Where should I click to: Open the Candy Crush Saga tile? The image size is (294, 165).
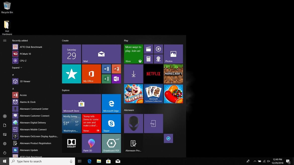pos(173,94)
